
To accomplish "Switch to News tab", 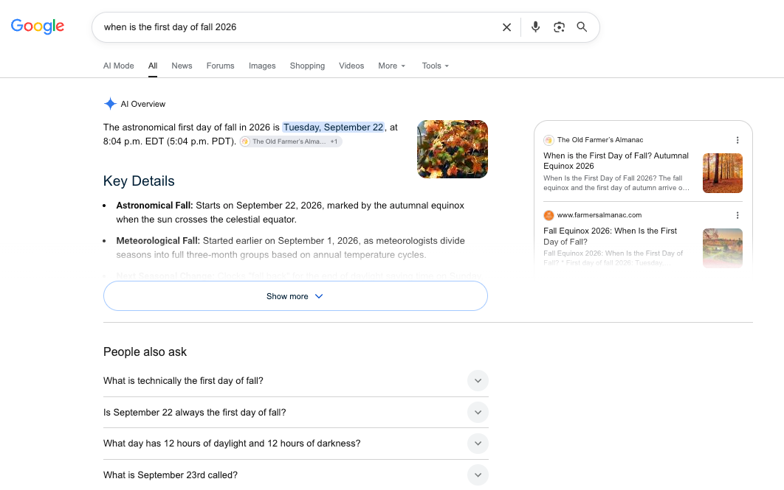I will 182,66.
